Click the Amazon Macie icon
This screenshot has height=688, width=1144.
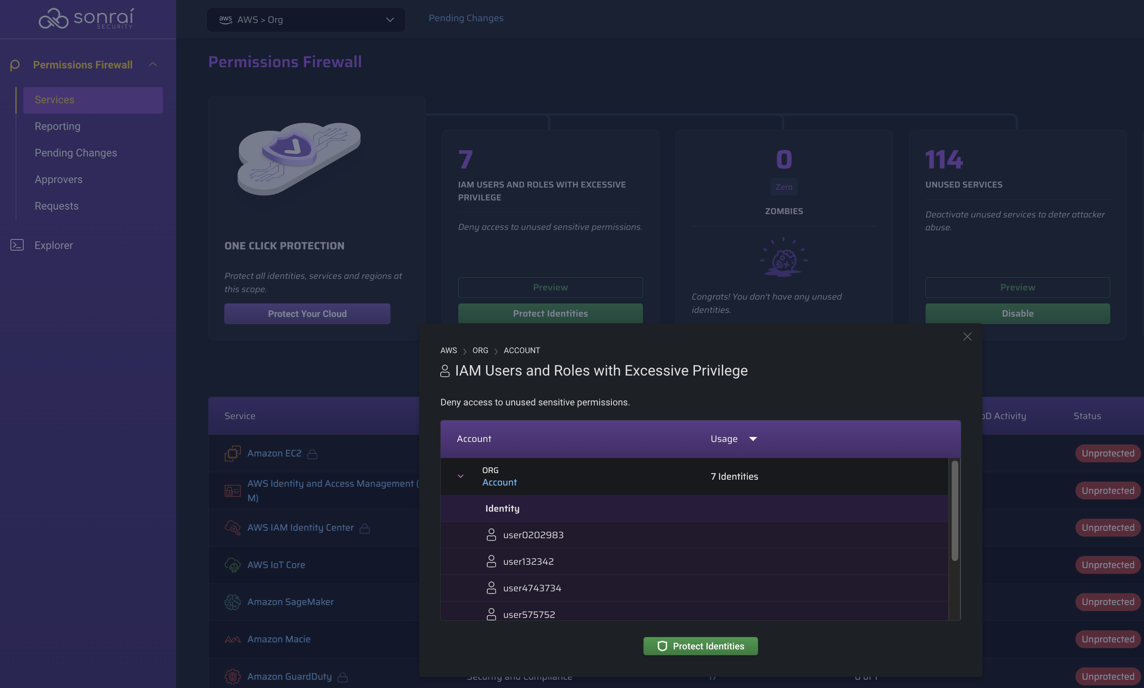[233, 639]
